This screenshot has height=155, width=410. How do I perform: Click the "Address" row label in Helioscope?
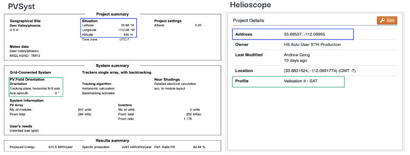pos(244,34)
